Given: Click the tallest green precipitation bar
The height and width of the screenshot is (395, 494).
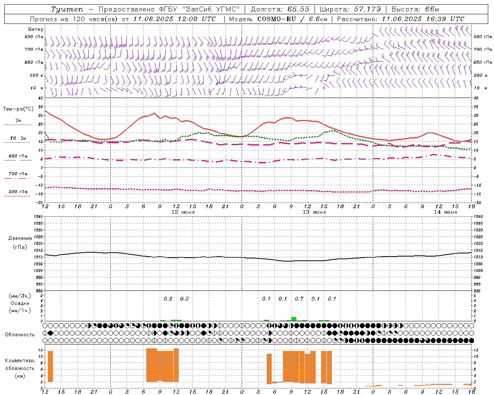Looking at the screenshot, I should tap(294, 319).
